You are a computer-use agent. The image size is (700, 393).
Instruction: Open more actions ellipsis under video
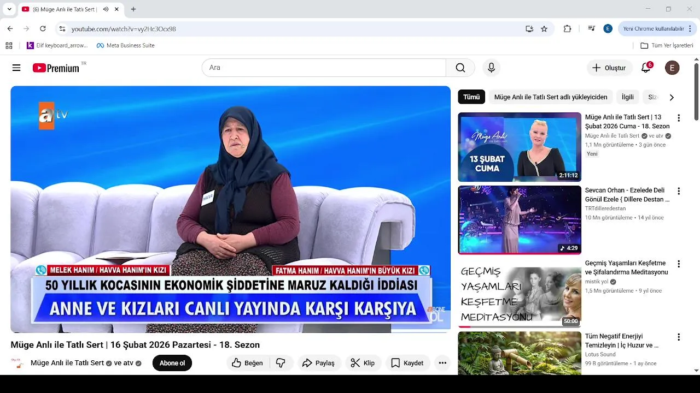(x=442, y=363)
